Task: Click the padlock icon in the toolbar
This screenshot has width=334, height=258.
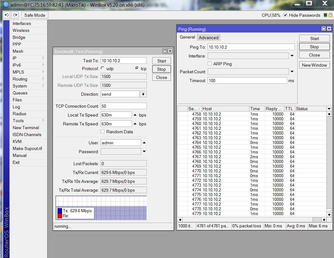Action: pyautogui.click(x=331, y=15)
